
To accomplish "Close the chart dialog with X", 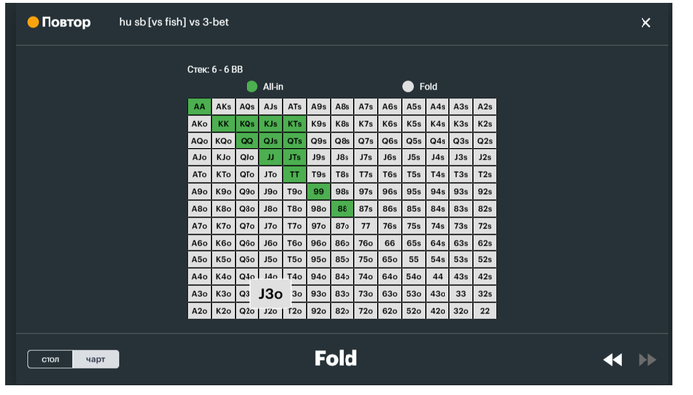I will pyautogui.click(x=645, y=23).
